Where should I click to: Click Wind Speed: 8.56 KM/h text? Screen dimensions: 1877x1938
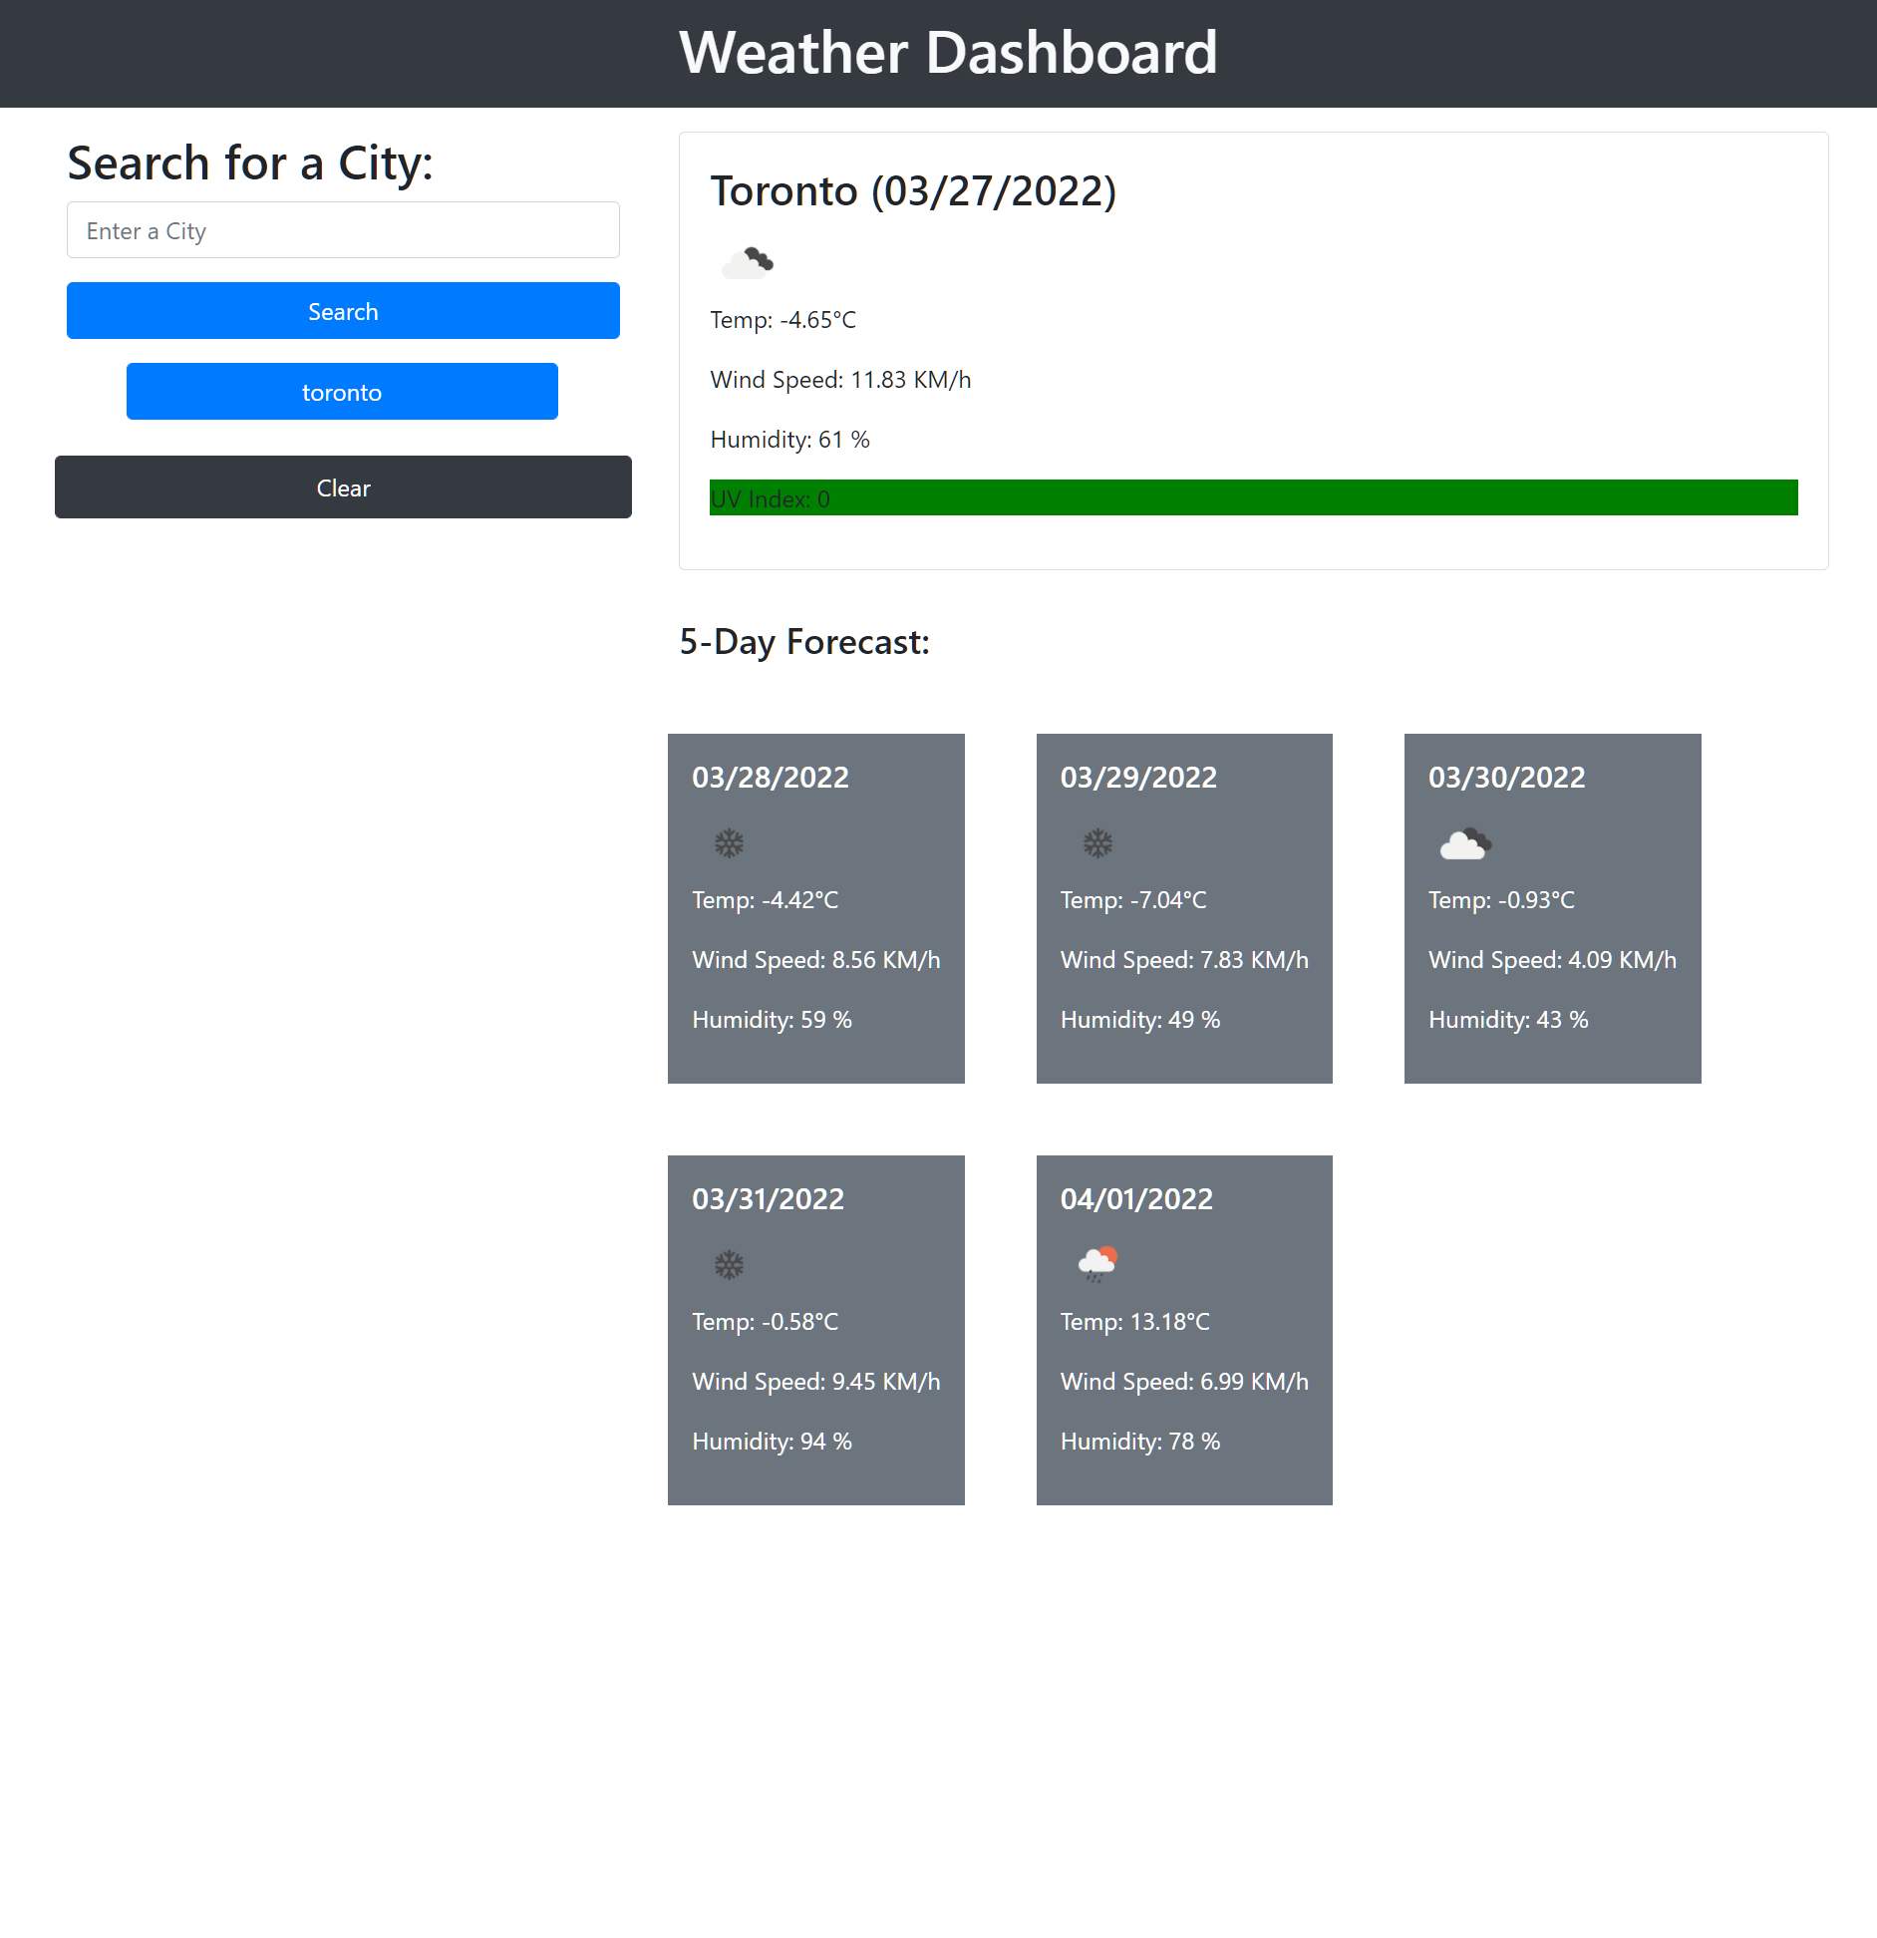tap(816, 960)
